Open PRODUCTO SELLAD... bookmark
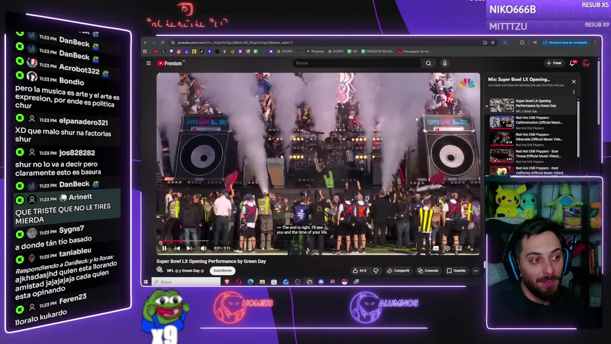Viewport: 611px width, 344px height. point(378,51)
